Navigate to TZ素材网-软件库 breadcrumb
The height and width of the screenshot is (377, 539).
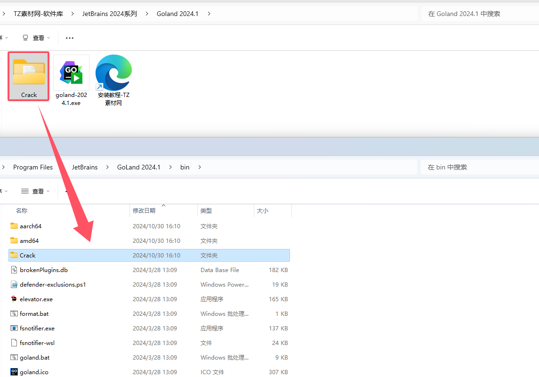[x=39, y=14]
